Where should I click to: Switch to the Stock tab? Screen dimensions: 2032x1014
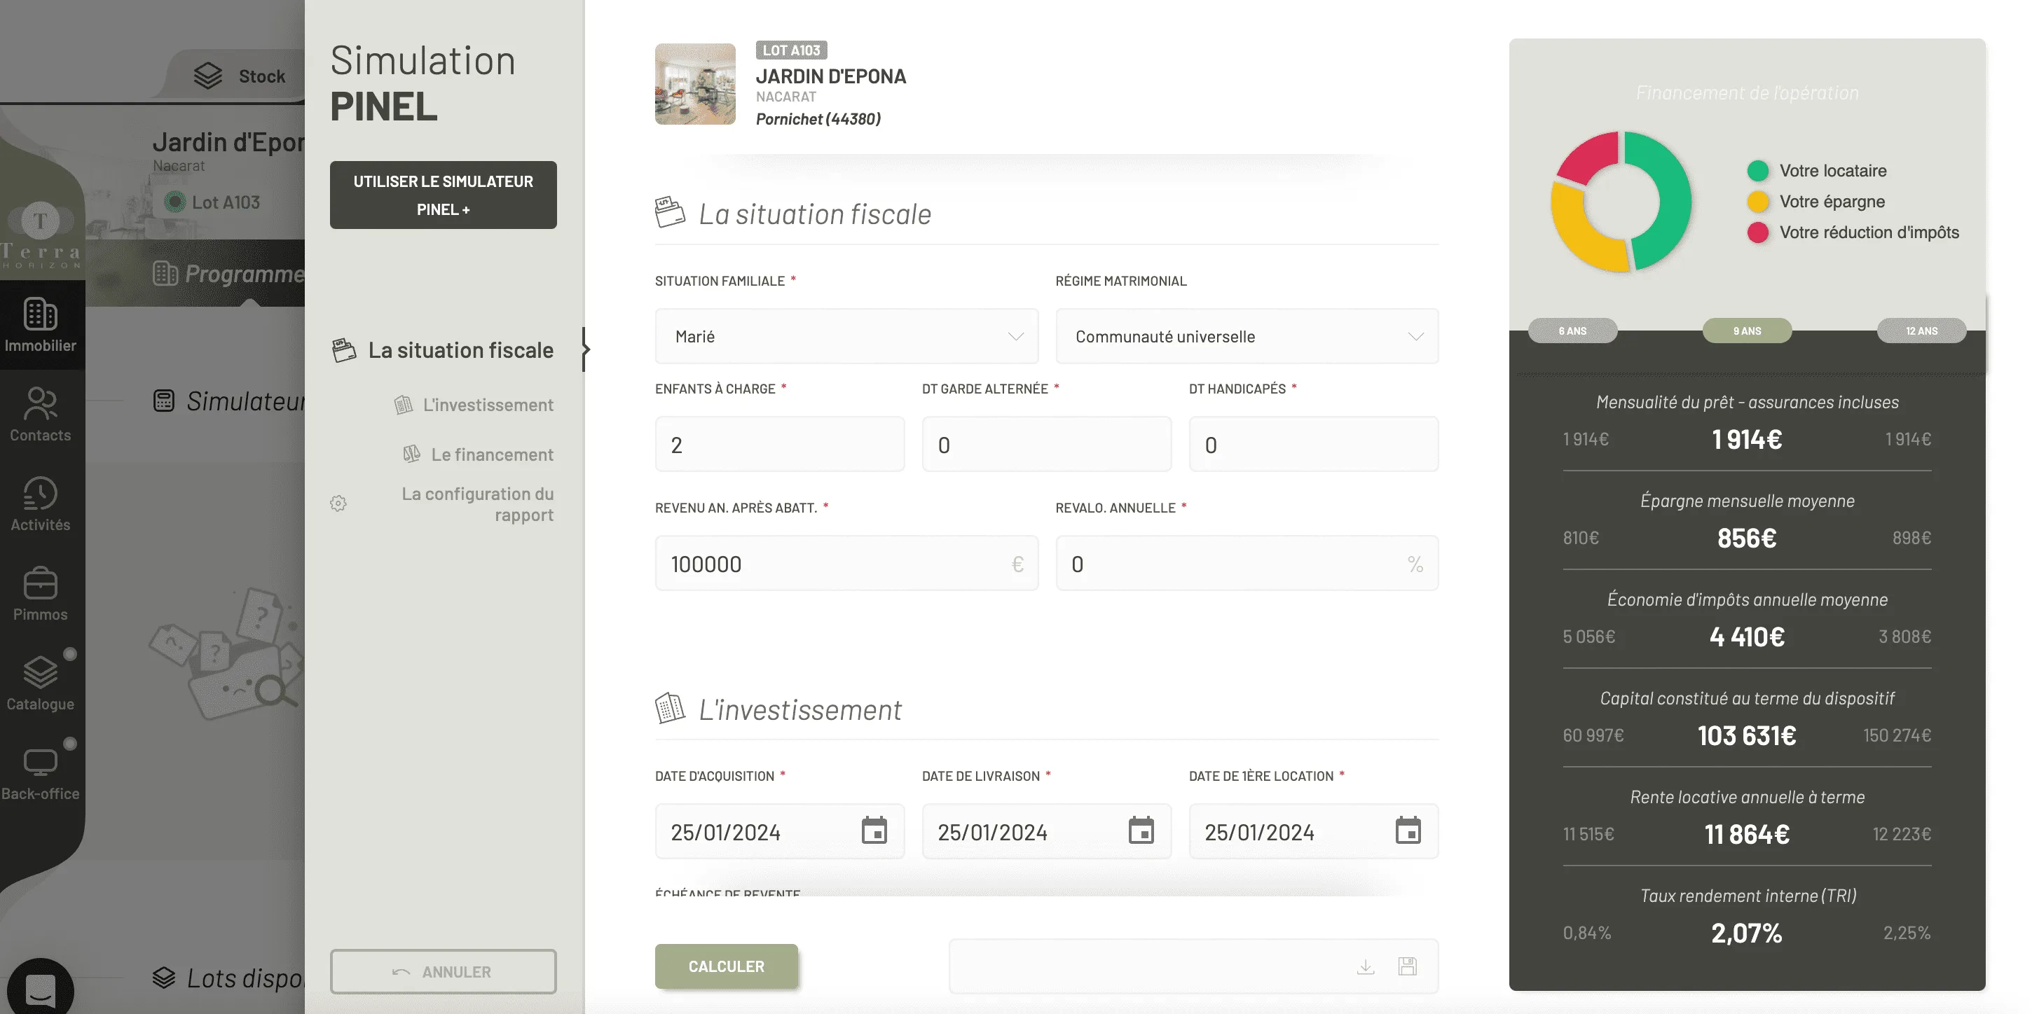click(x=240, y=76)
